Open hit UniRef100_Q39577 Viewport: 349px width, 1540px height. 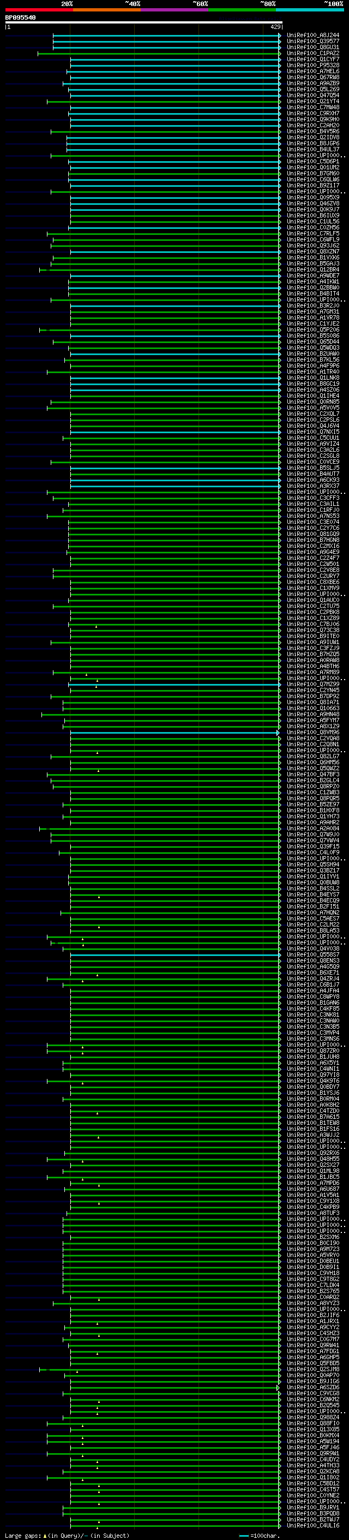(312, 42)
